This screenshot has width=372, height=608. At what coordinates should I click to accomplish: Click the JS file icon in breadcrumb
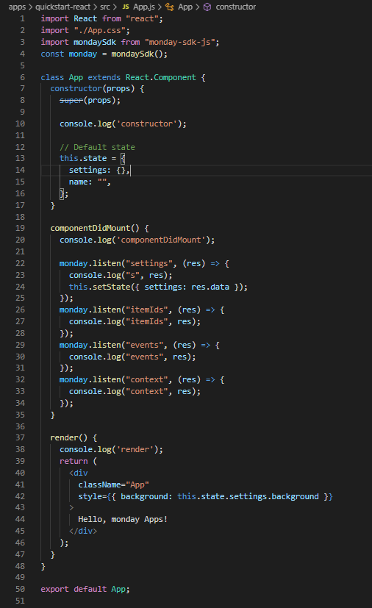pyautogui.click(x=126, y=7)
